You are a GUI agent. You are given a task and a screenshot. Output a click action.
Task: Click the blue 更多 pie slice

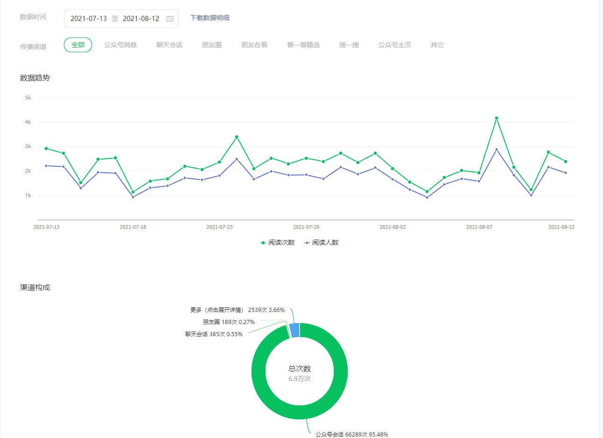coord(294,330)
